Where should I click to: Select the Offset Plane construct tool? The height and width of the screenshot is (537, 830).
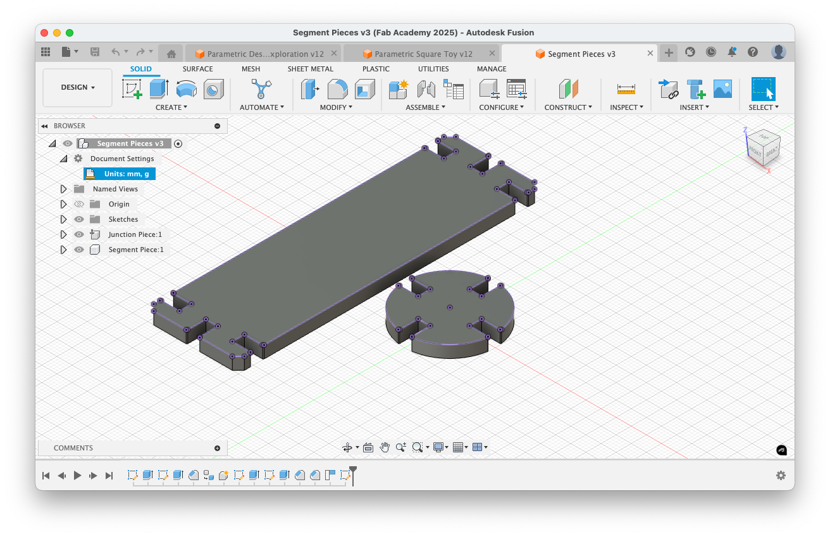(568, 89)
